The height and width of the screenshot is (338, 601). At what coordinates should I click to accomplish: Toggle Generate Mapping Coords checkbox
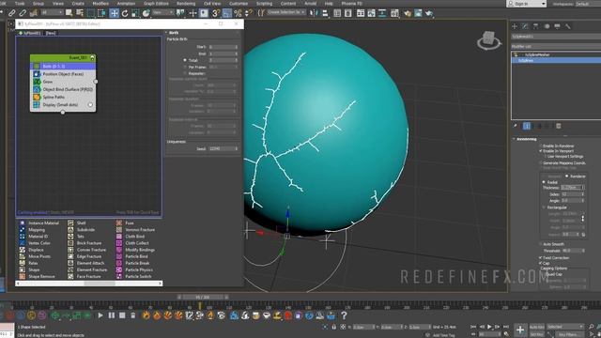(x=541, y=162)
